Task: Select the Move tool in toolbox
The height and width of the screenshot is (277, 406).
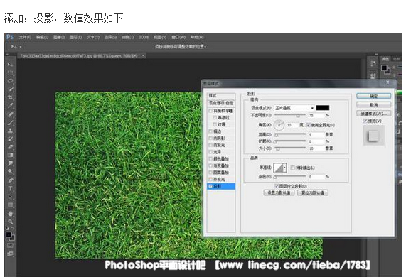Action: coord(10,65)
